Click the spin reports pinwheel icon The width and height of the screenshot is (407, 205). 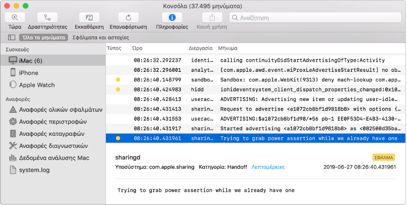13,121
